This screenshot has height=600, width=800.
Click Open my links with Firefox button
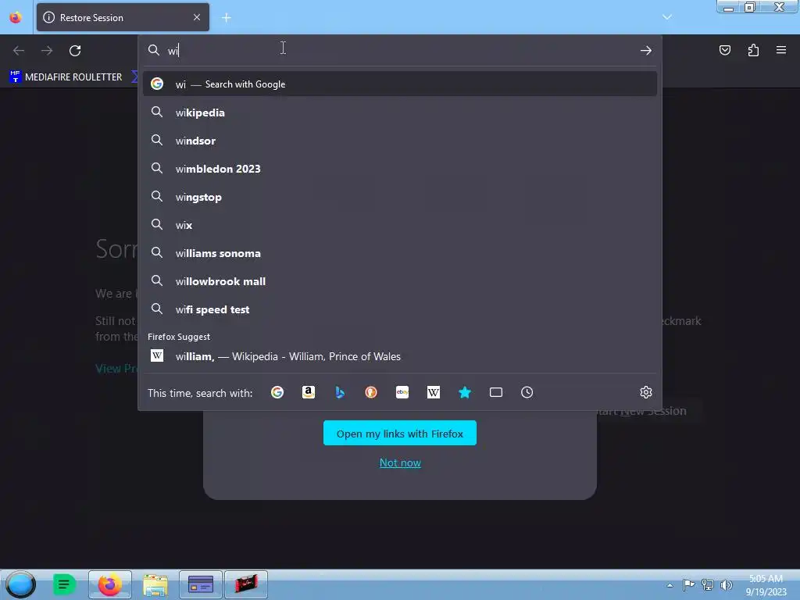400,433
